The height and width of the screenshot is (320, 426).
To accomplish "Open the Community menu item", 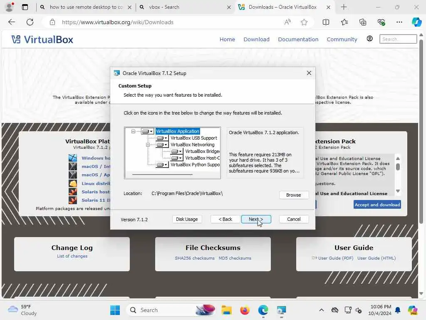I will pos(342,40).
